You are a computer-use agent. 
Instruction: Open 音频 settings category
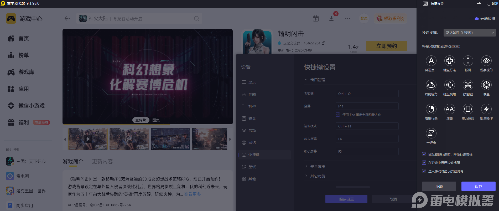point(265,131)
